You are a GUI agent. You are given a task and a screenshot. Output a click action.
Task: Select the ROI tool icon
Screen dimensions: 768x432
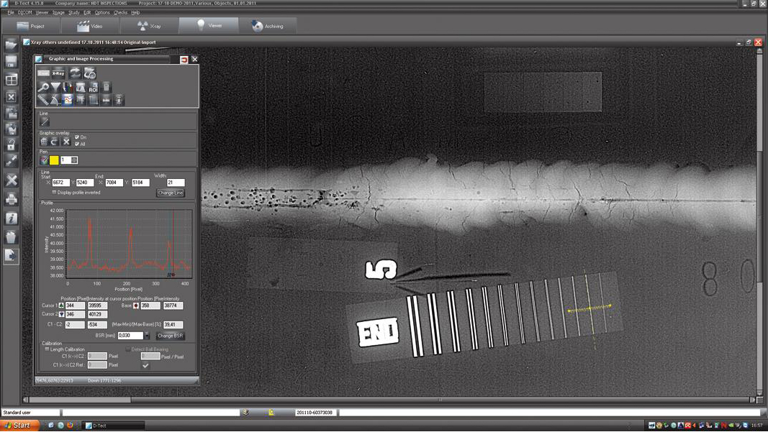[x=94, y=88]
